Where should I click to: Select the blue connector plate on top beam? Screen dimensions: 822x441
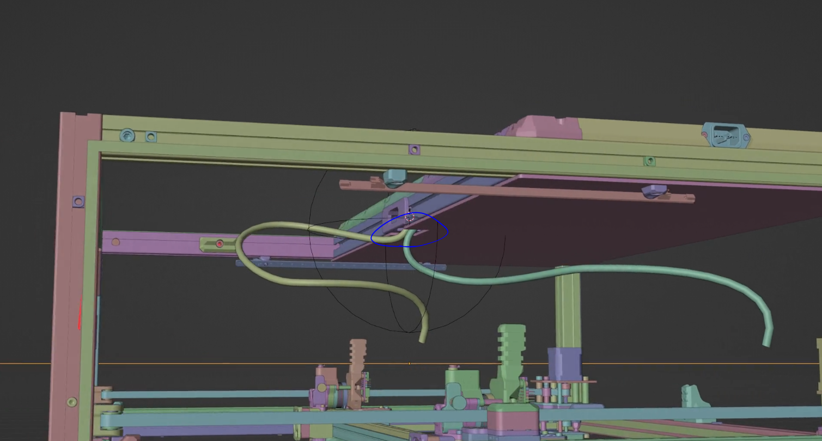click(726, 134)
